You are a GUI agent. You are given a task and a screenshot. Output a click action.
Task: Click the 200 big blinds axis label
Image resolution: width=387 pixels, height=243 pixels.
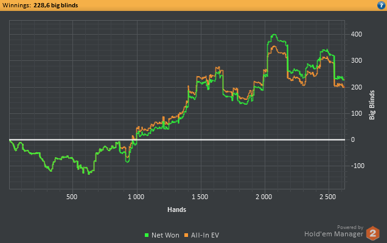(357, 87)
